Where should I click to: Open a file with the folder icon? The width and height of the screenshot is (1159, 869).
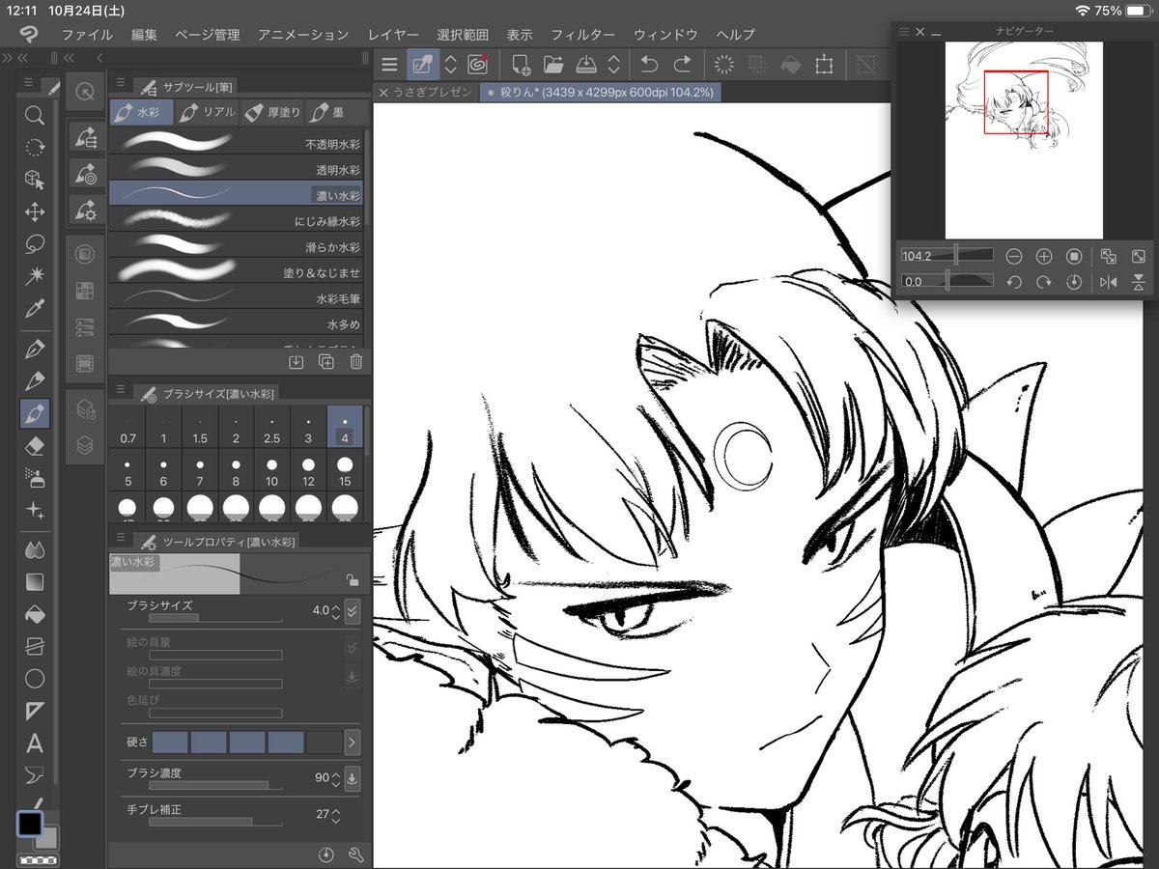[553, 65]
